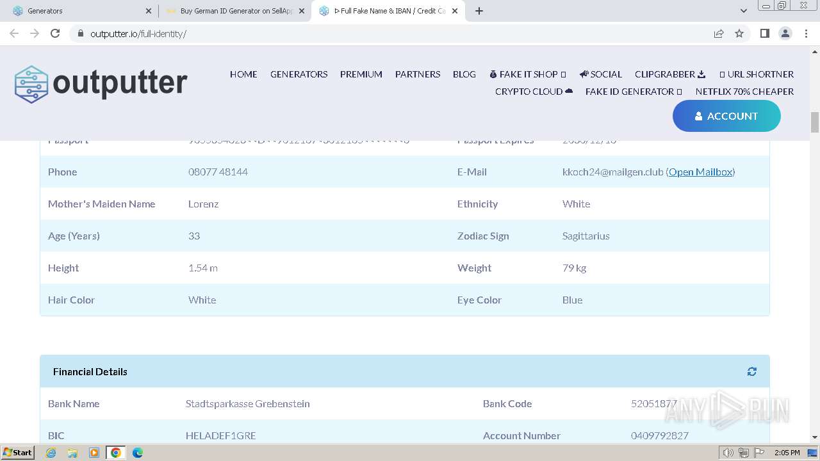This screenshot has width=820, height=461.
Task: Open network status tray icon
Action: click(x=744, y=453)
